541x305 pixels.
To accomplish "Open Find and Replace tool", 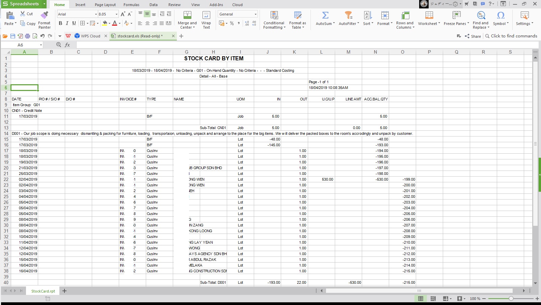I will point(481,16).
